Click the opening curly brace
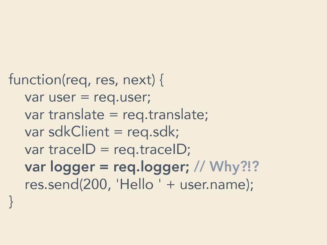The width and height of the screenshot is (327, 245). 161,80
